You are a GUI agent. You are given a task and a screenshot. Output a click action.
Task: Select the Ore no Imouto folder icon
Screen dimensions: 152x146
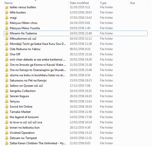click(x=7, y=65)
